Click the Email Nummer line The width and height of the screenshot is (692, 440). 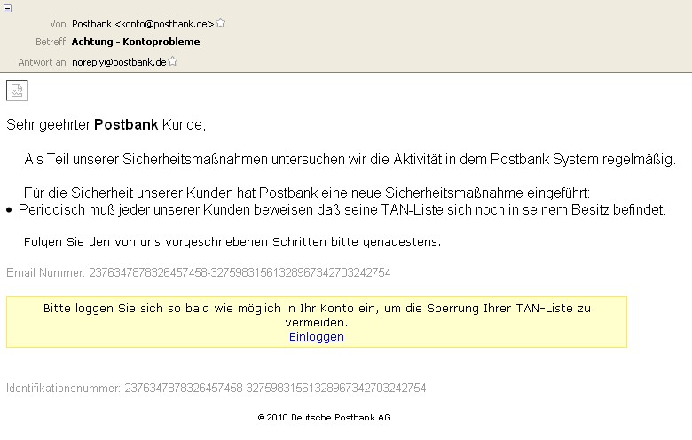click(x=198, y=272)
